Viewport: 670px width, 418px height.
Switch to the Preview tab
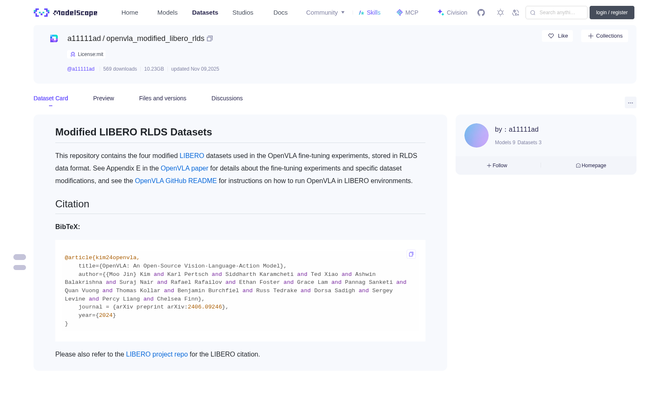click(x=103, y=98)
